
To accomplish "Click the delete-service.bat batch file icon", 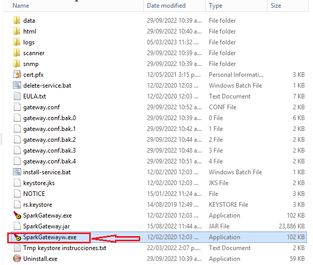I will coord(17,86).
